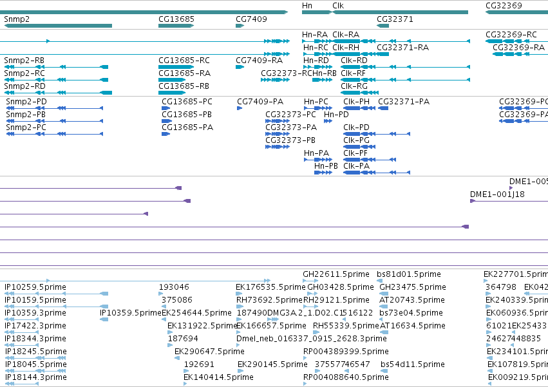Click the Clk-PD protein label
548x387 pixels.
click(x=356, y=127)
